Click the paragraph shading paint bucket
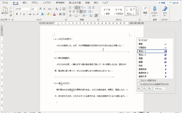Viewport: 182px width, 113px height. pos(70,15)
